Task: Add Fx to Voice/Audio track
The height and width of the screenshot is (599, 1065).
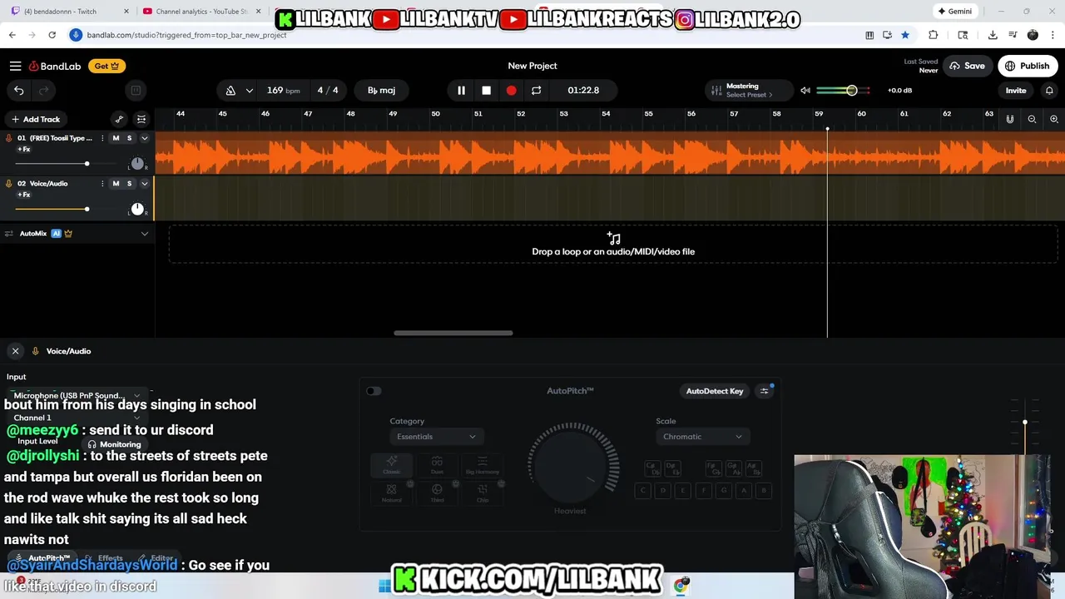Action: click(24, 195)
